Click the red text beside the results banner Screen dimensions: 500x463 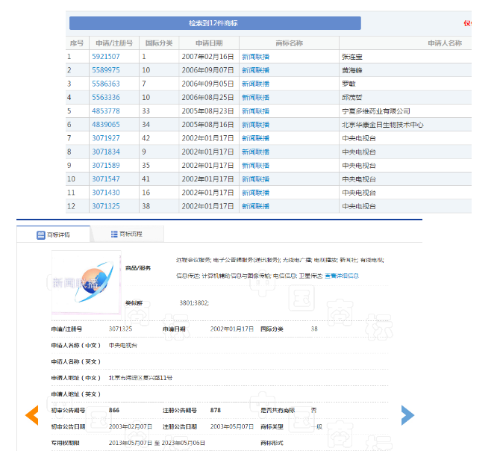[x=467, y=23]
